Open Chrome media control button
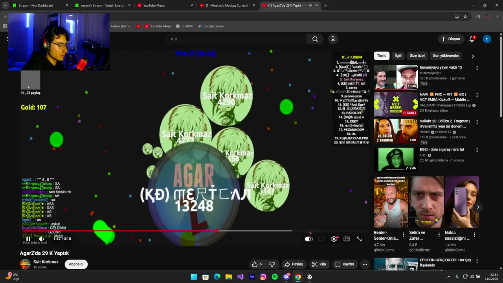This screenshot has height=283, width=503. point(478,17)
